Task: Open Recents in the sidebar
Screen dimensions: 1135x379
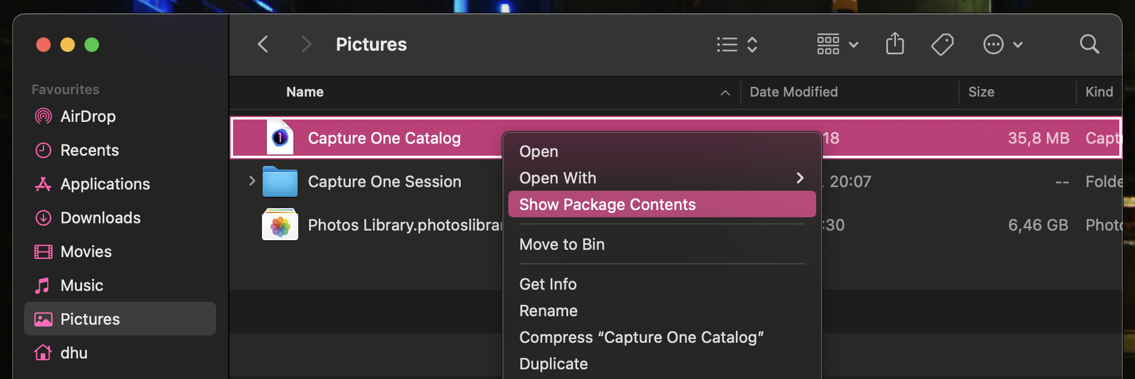Action: 89,150
